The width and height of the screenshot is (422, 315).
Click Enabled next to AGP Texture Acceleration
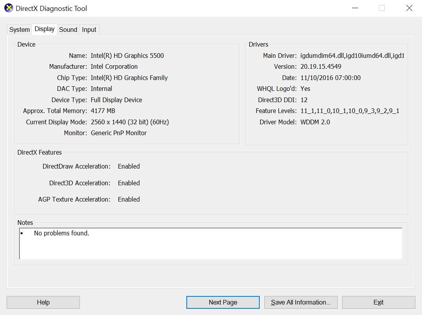[129, 200]
